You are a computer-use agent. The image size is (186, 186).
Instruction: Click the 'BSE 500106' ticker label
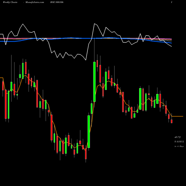pos(57,2)
